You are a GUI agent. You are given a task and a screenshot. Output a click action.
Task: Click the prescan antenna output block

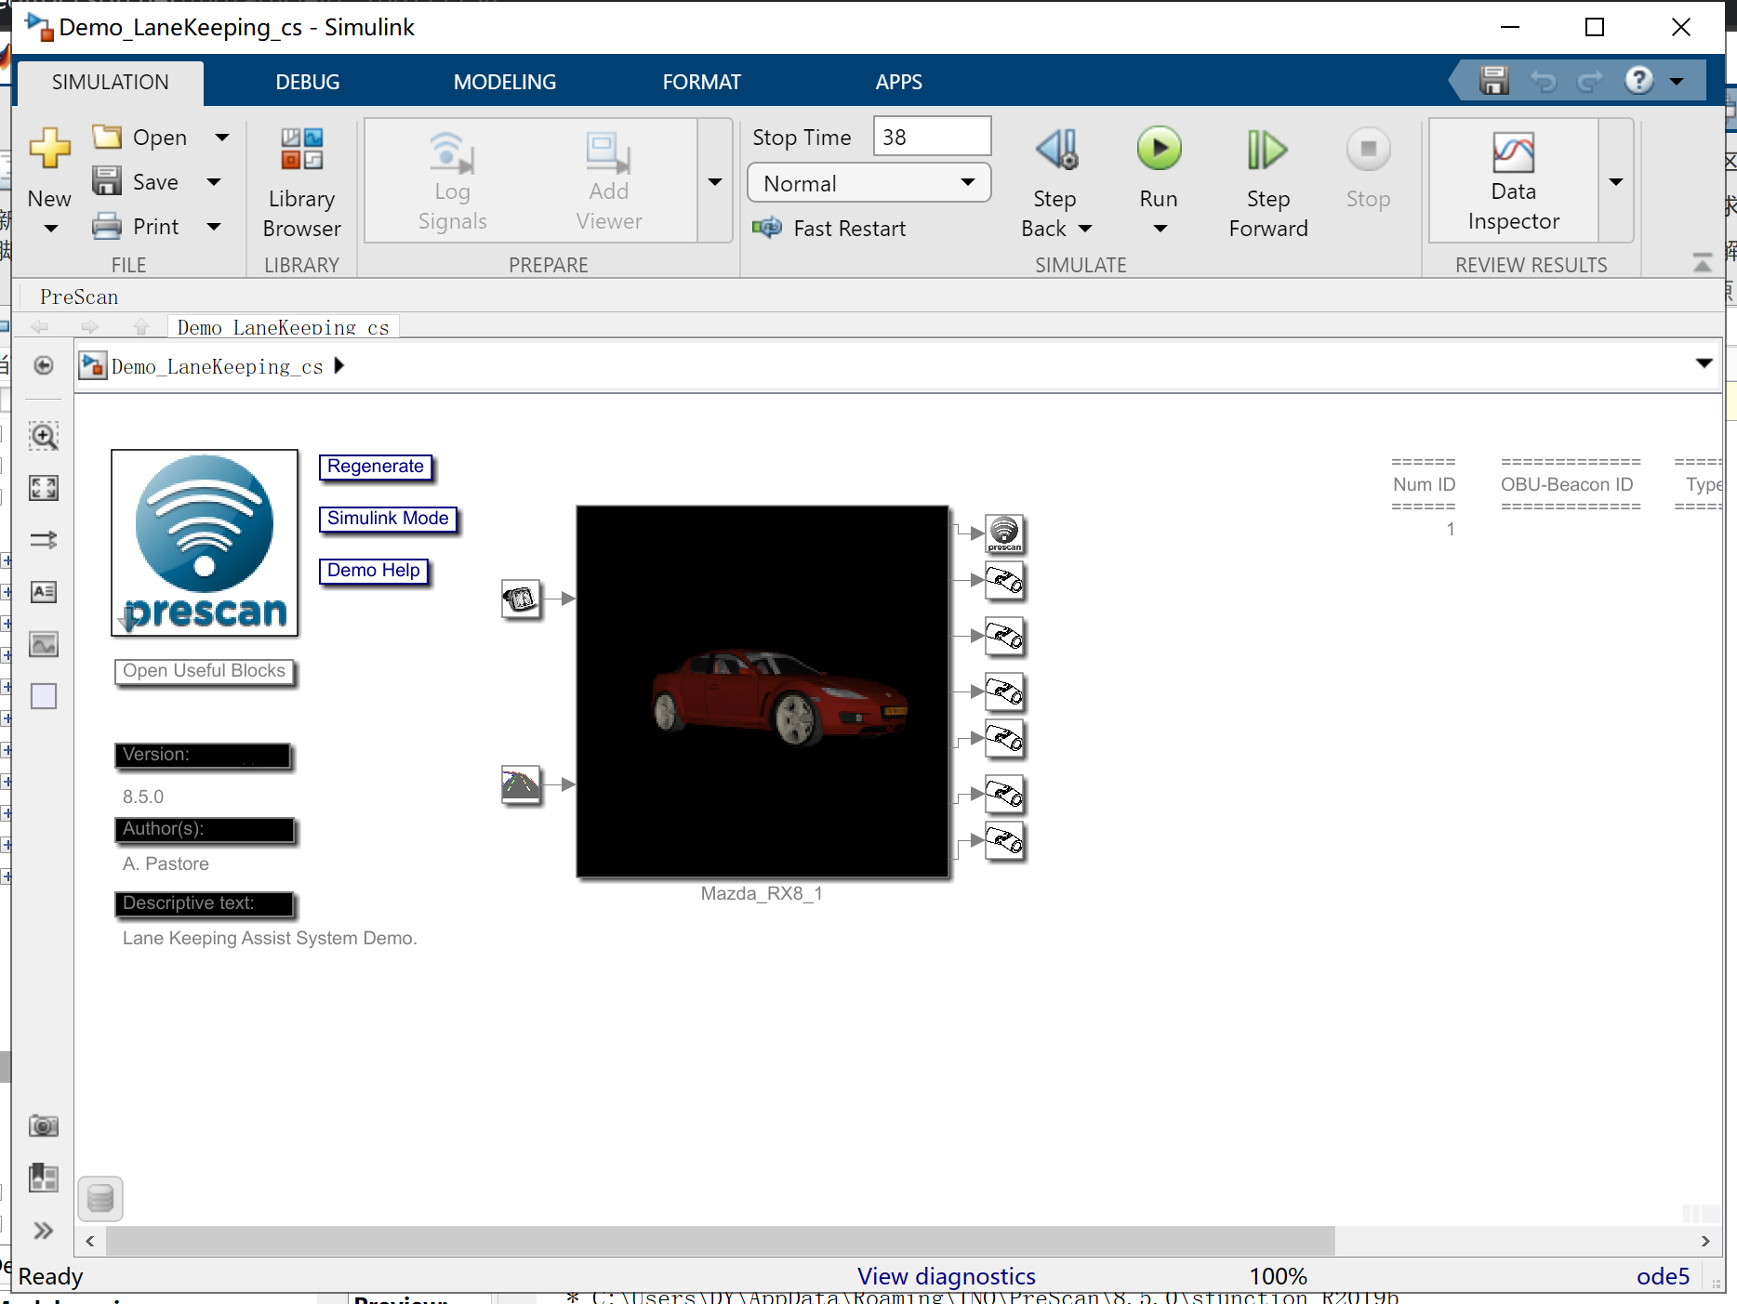[x=1004, y=534]
